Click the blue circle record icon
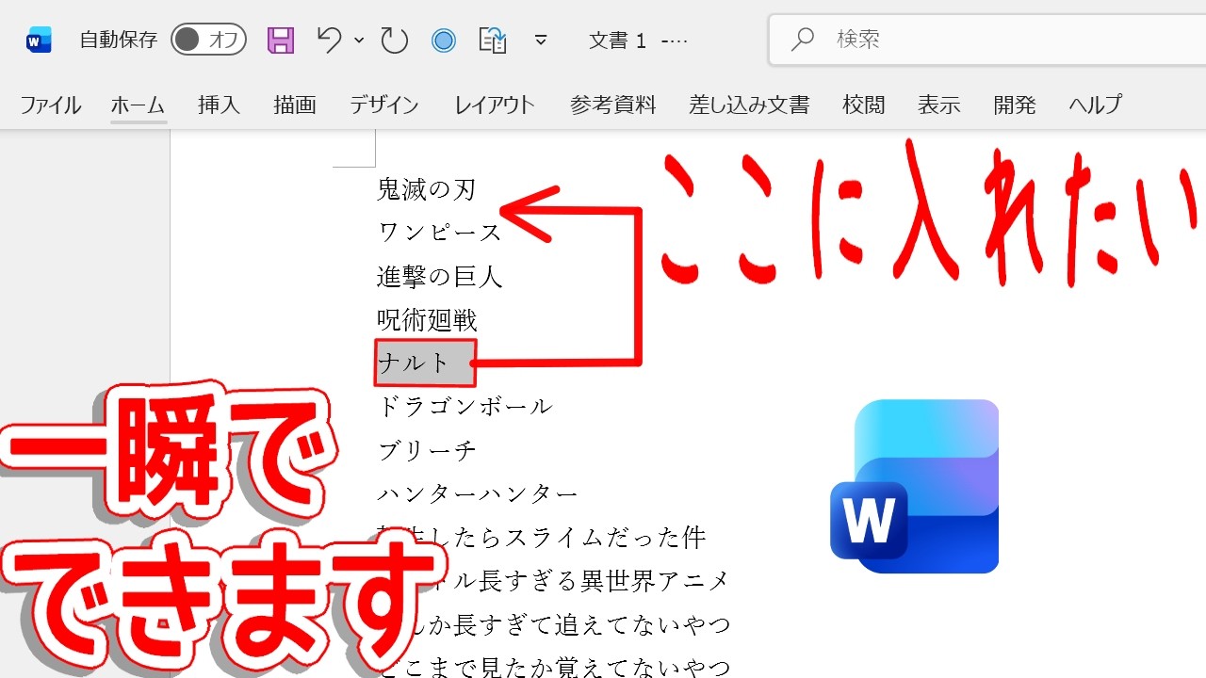1206x678 pixels. [443, 40]
